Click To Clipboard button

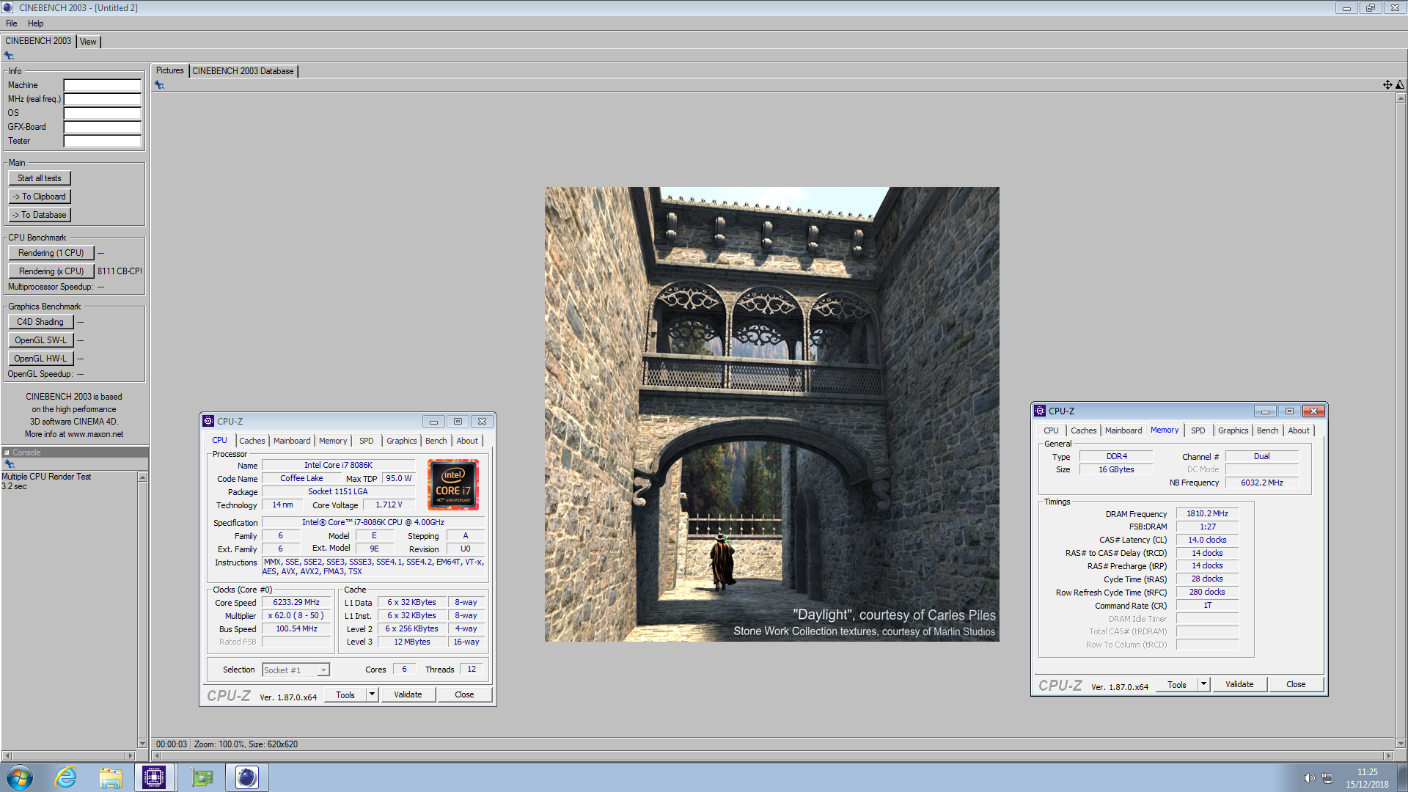click(x=40, y=197)
